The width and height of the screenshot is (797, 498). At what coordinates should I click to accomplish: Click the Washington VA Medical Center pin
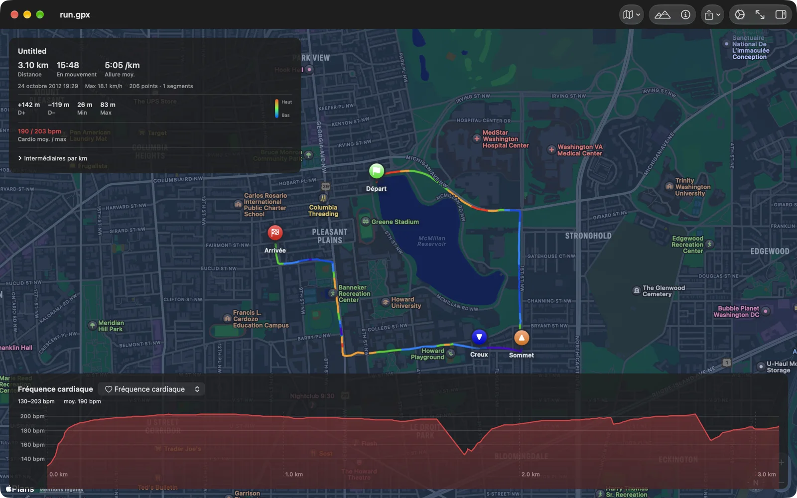coord(551,149)
